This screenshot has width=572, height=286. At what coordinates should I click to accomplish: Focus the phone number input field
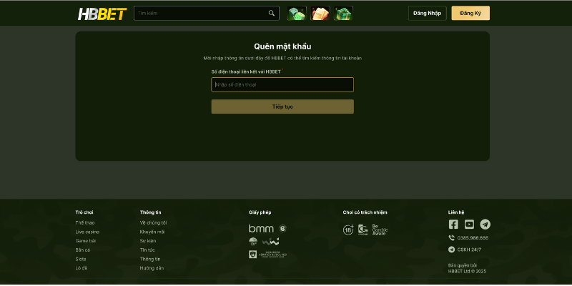282,85
